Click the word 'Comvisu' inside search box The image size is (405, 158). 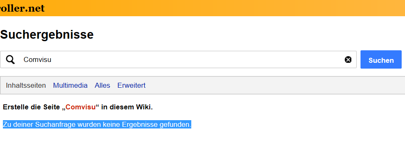[x=37, y=60]
